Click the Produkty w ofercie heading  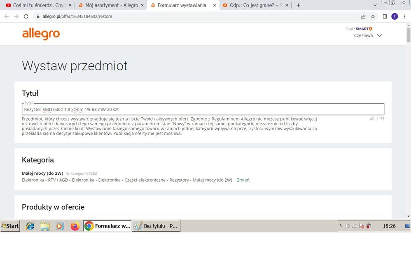click(x=53, y=207)
